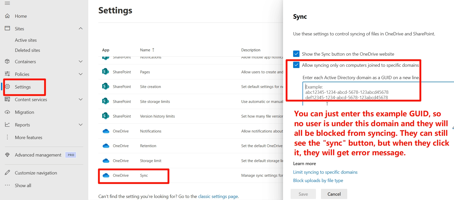Click the More features dots icon
Screen dimensions: 454x200
7,137
